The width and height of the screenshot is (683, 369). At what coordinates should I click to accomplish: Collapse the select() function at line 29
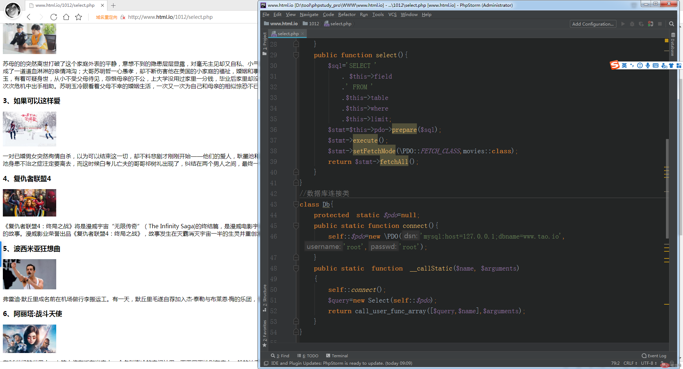point(296,55)
